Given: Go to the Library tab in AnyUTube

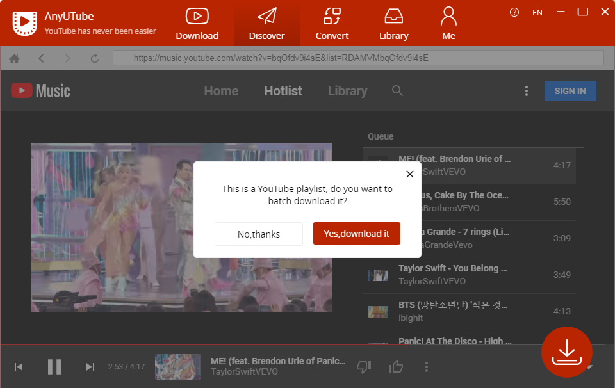Looking at the screenshot, I should pos(394,24).
